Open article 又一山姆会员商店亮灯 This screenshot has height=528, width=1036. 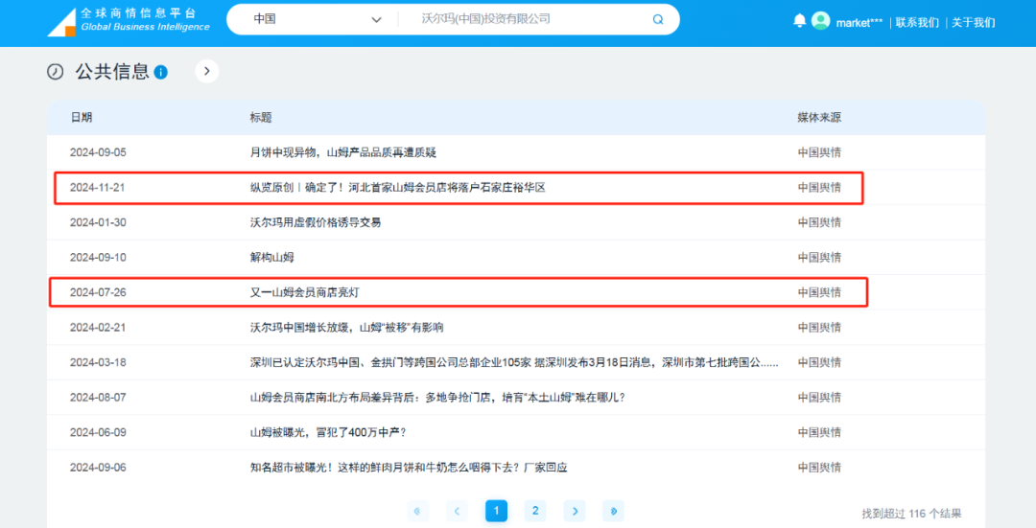[305, 292]
